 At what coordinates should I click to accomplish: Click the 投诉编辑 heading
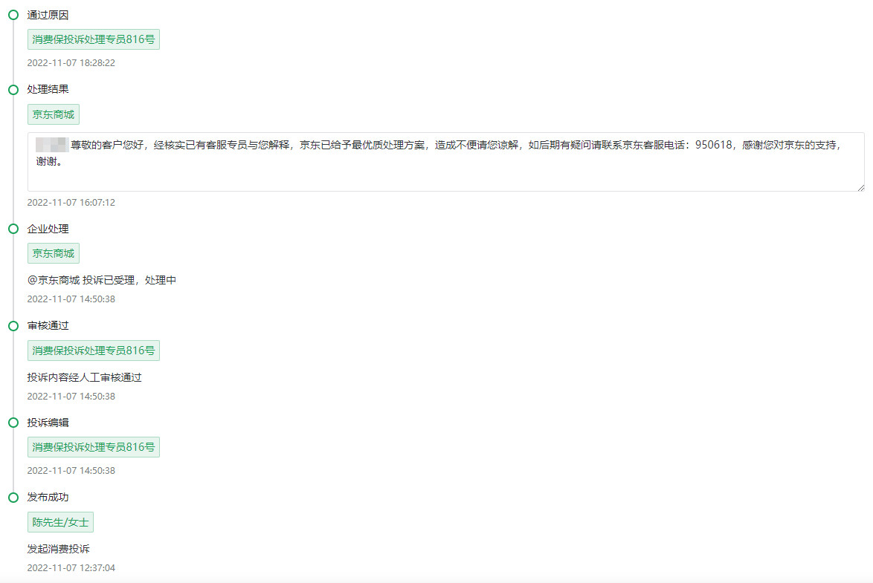point(48,423)
